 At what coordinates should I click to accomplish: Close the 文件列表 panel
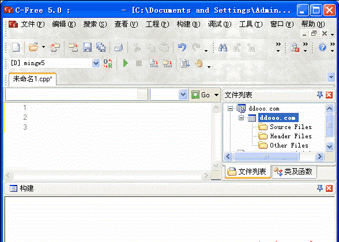pyautogui.click(x=329, y=95)
